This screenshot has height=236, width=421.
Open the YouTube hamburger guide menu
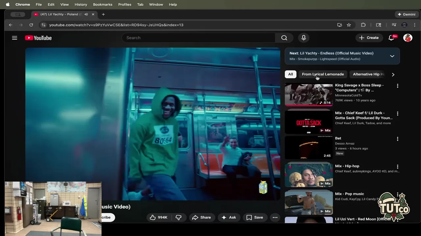coord(14,38)
